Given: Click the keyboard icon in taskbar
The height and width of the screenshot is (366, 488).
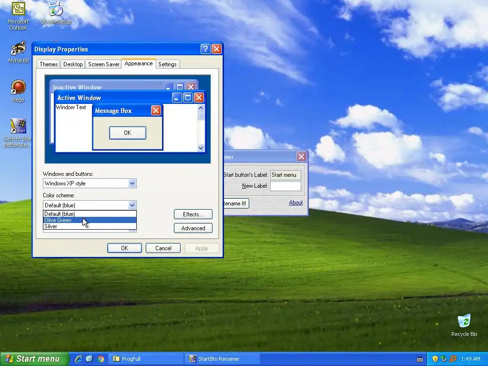Looking at the screenshot, I should click(x=419, y=359).
